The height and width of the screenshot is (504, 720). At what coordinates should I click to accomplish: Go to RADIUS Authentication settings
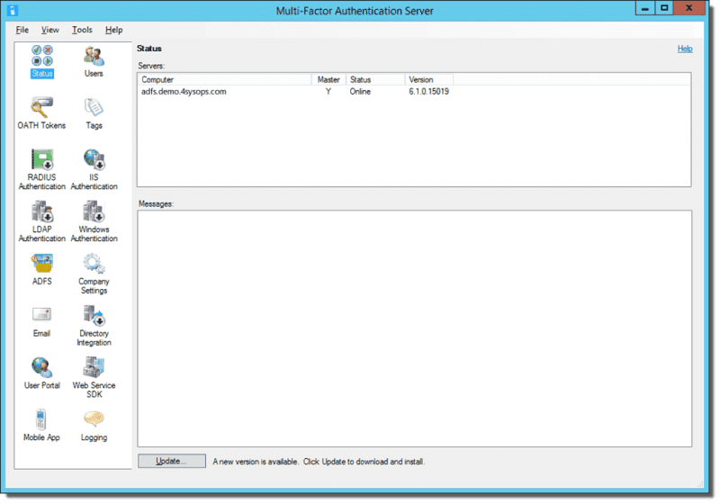(41, 169)
